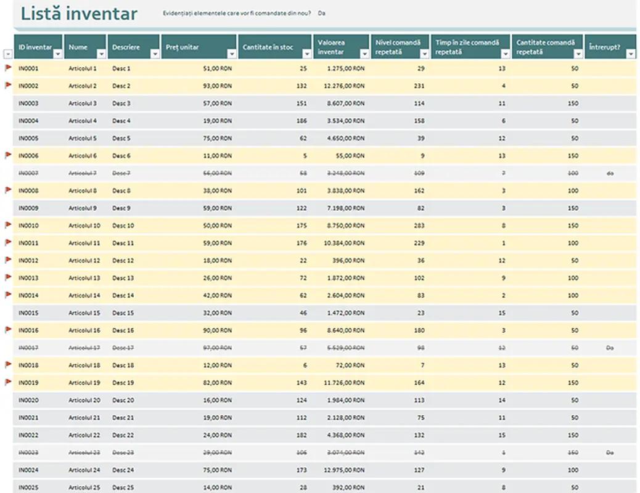Image resolution: width=640 pixels, height=493 pixels.
Task: Click the flag marker for IN0019
Action: 9,382
